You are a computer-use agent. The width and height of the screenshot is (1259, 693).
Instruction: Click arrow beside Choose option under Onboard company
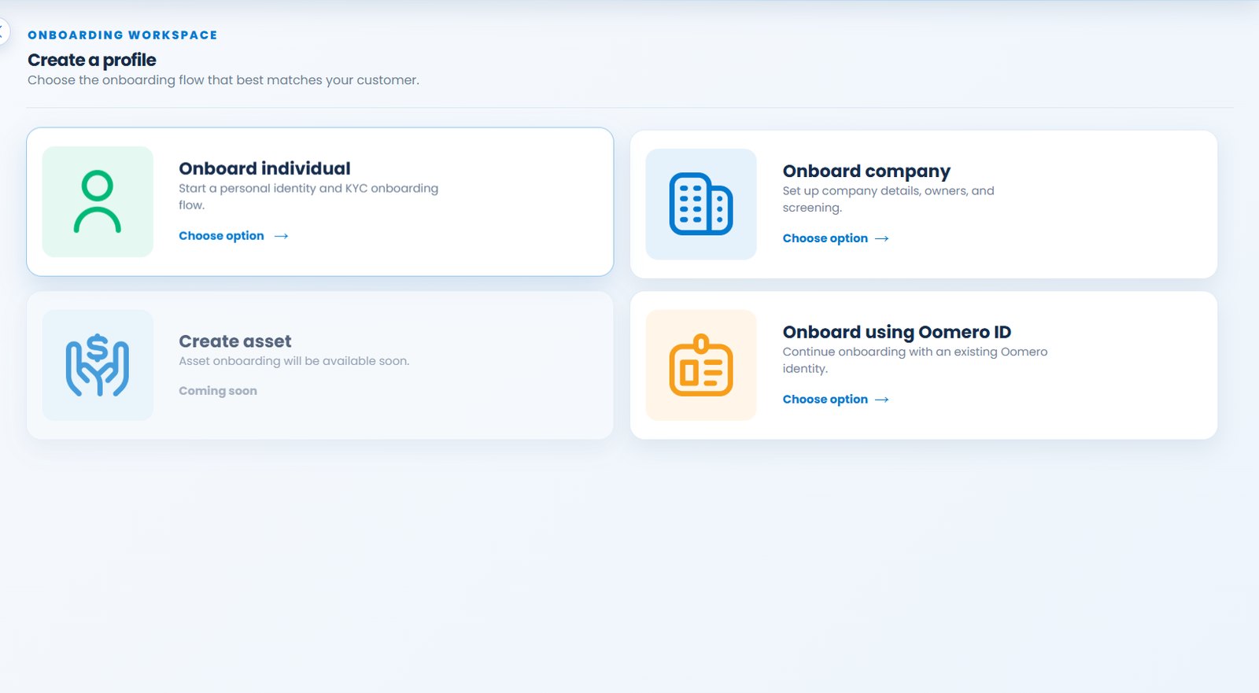[x=881, y=238]
